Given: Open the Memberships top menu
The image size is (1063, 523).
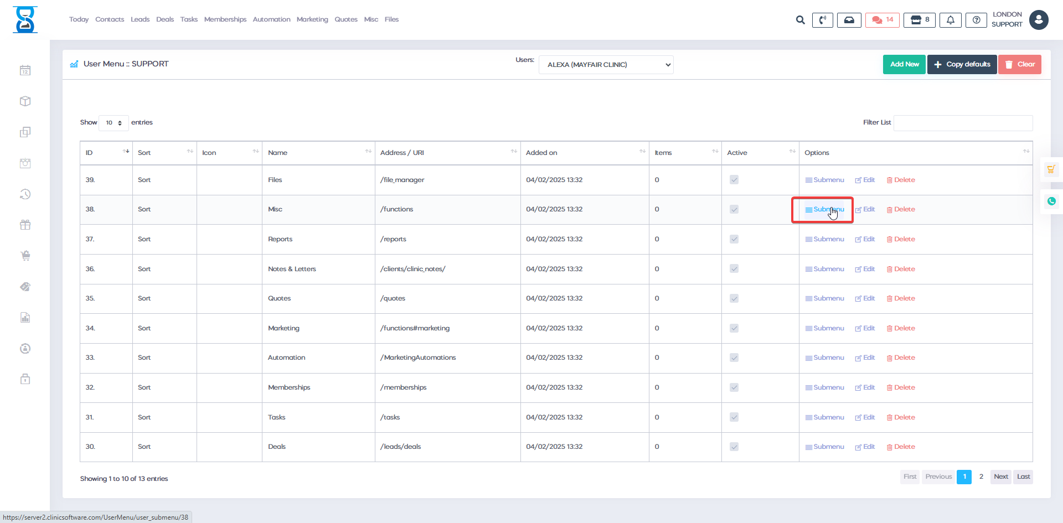Looking at the screenshot, I should 225,19.
